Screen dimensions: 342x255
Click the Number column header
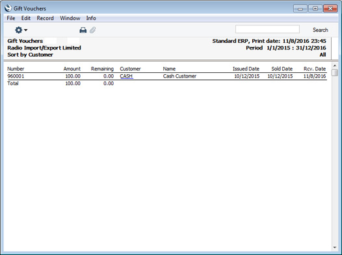(16, 69)
